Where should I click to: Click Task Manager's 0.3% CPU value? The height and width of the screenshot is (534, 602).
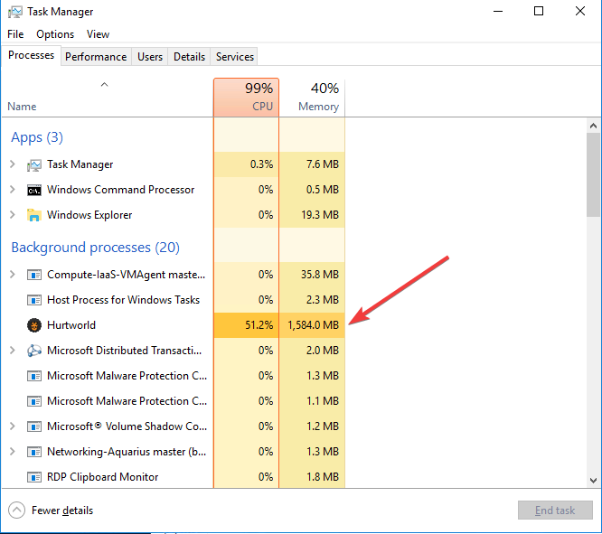pyautogui.click(x=262, y=164)
